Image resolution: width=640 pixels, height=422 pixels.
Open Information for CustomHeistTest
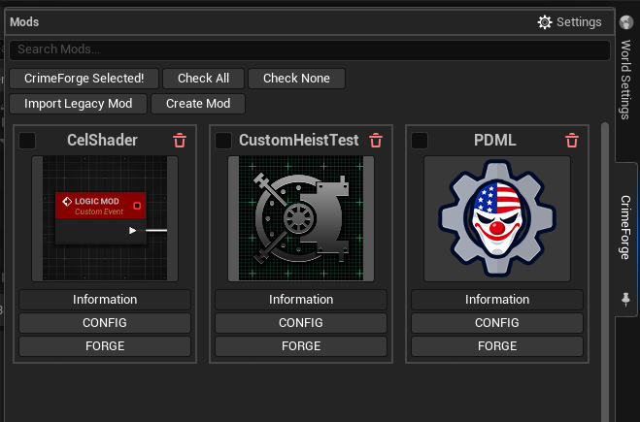(x=301, y=300)
